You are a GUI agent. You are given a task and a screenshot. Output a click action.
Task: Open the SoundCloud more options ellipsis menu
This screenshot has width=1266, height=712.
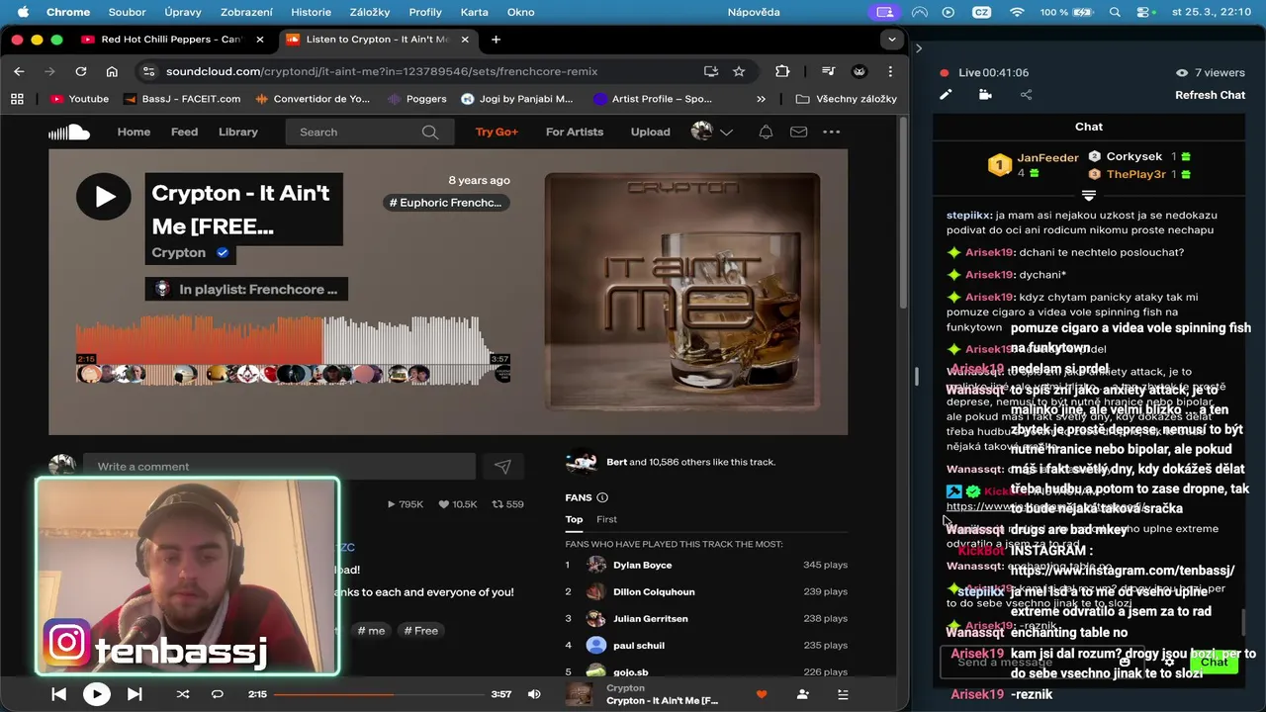point(831,132)
